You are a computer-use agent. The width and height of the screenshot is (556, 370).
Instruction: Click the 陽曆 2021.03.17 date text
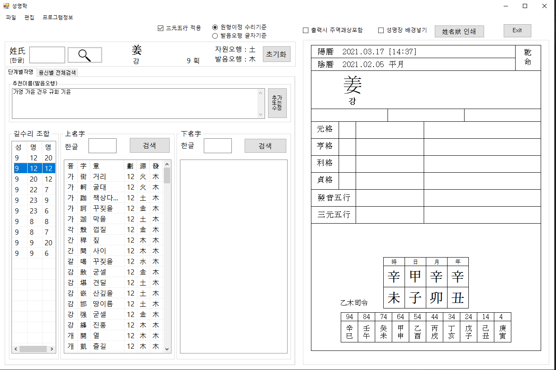point(367,52)
